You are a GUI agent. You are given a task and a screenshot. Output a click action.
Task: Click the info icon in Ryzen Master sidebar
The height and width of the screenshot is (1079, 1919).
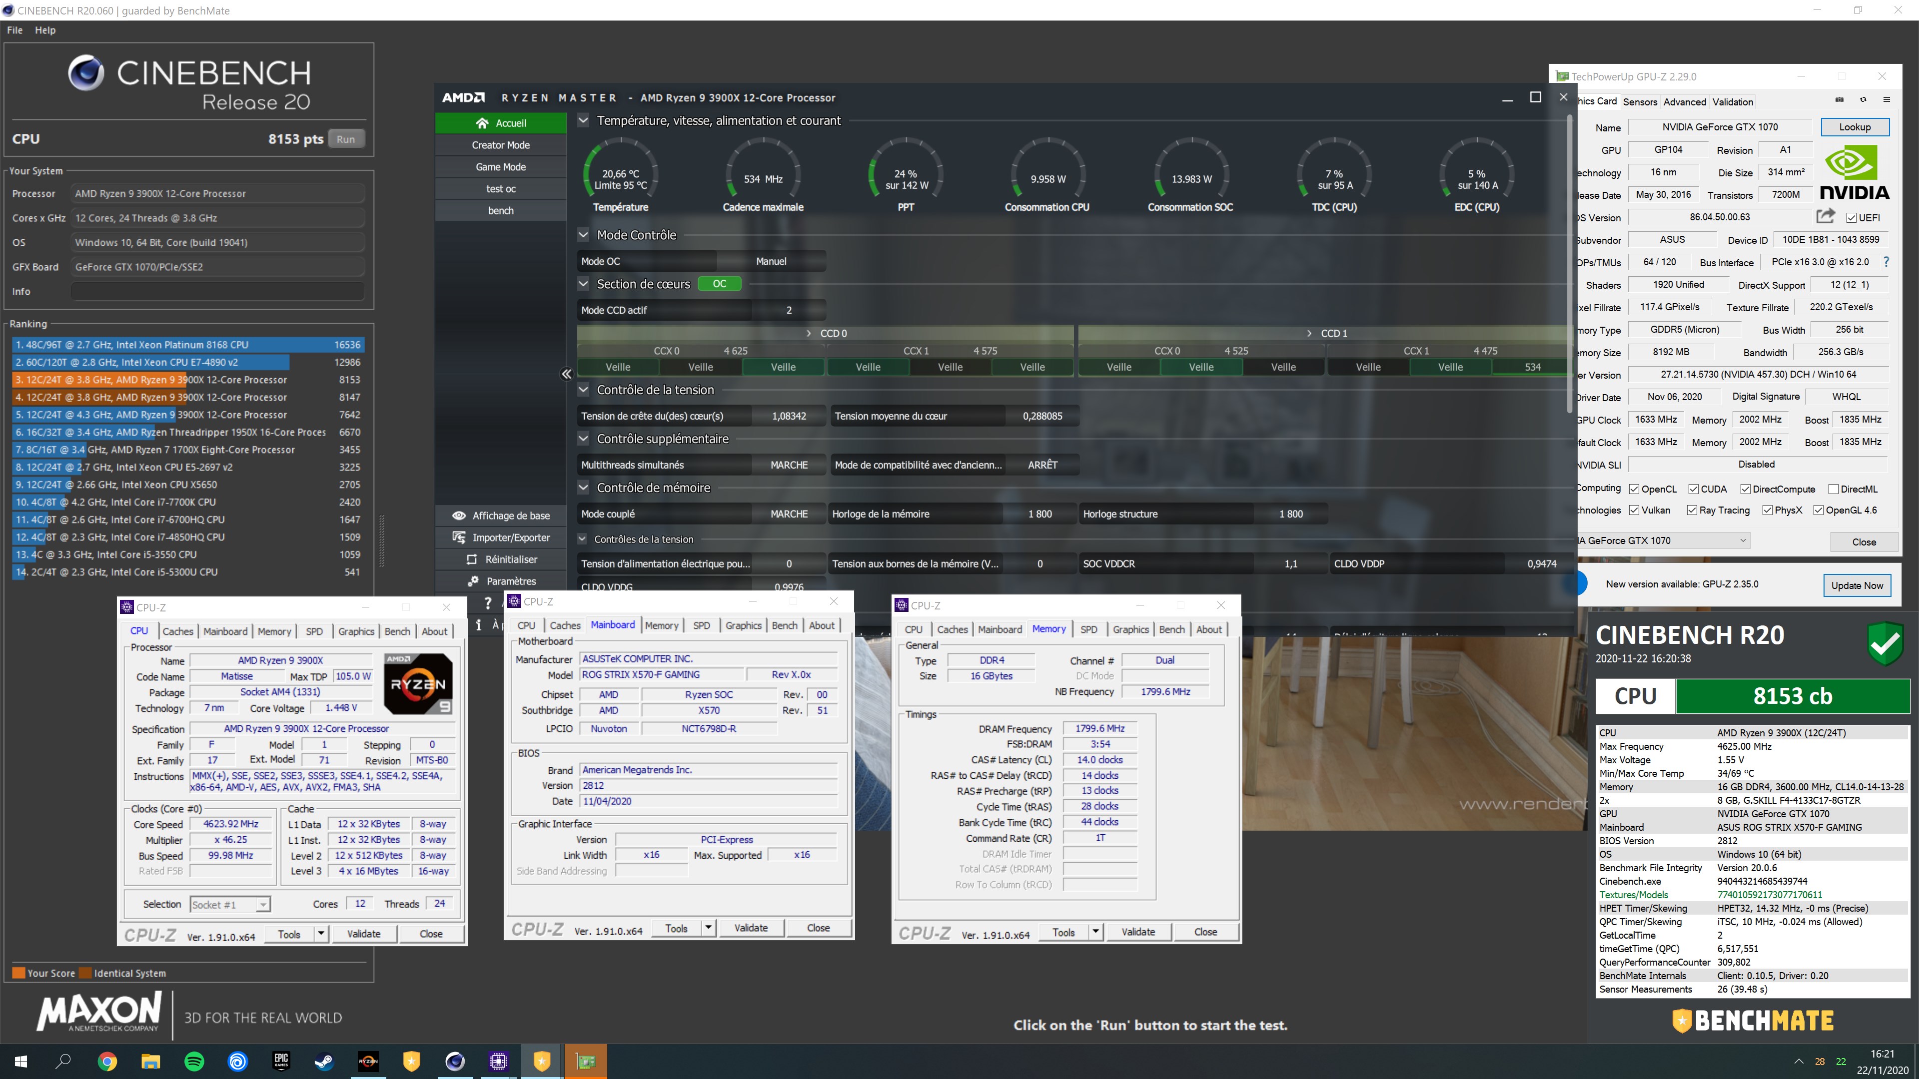[x=478, y=625]
